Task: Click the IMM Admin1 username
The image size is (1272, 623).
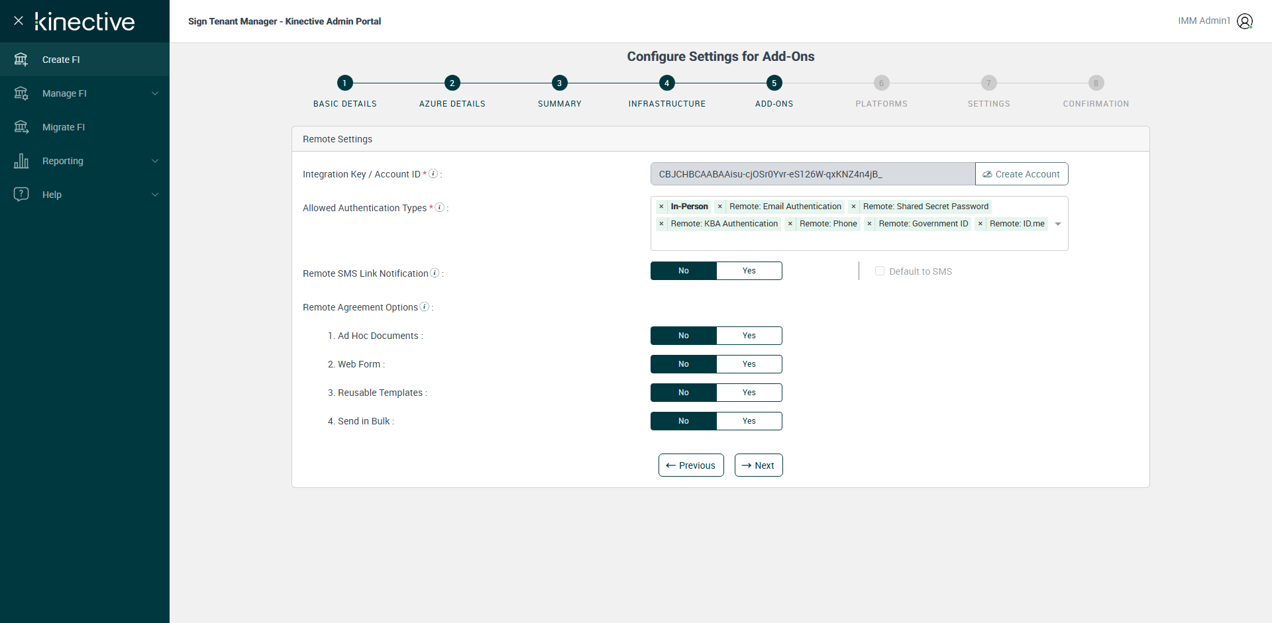Action: tap(1204, 21)
